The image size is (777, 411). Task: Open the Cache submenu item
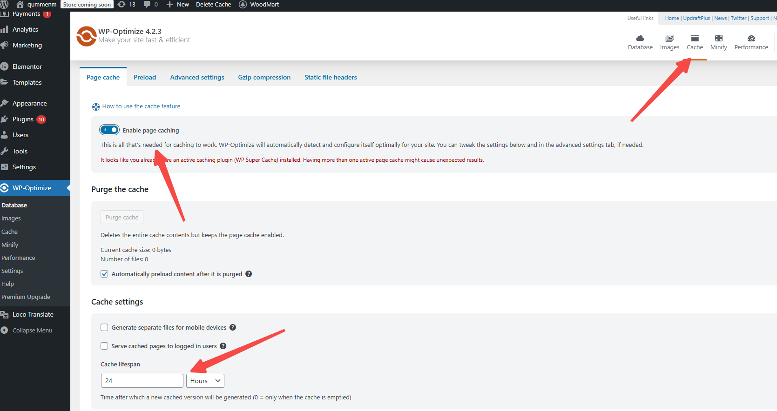(x=9, y=232)
